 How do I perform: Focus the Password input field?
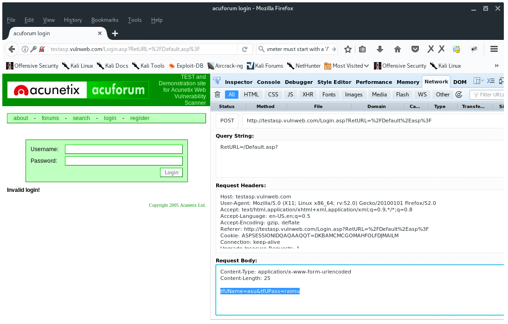point(124,161)
